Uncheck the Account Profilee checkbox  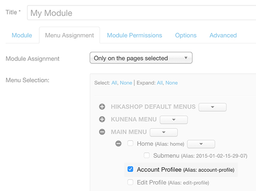(130, 170)
